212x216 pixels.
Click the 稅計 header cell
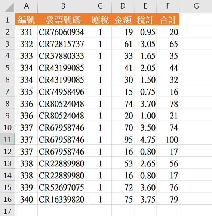click(145, 19)
